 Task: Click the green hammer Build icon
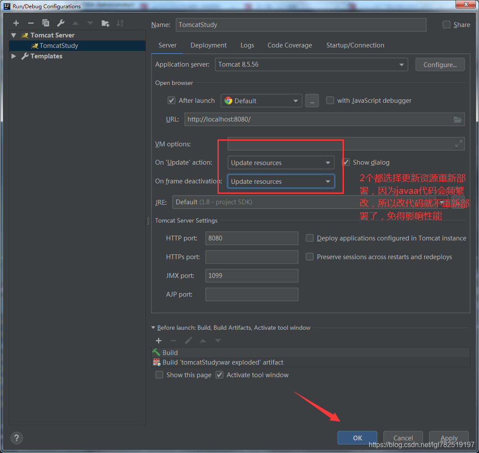pos(156,352)
